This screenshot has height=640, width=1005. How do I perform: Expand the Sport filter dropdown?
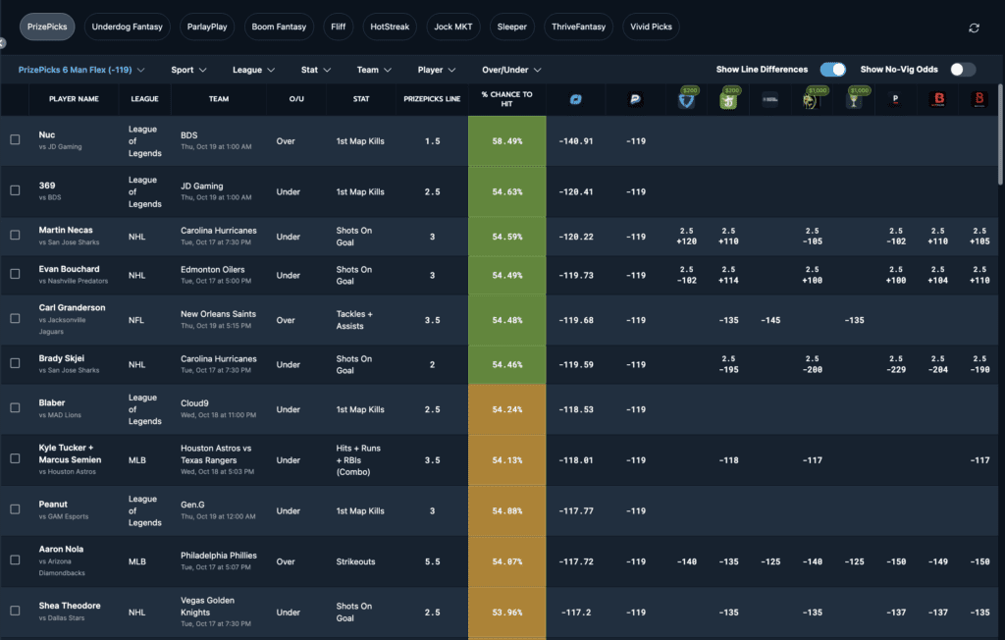(x=188, y=70)
